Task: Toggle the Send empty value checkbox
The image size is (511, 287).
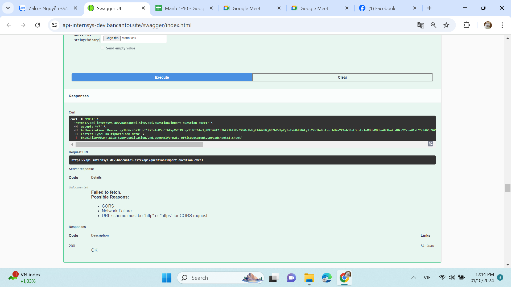Action: pyautogui.click(x=102, y=48)
